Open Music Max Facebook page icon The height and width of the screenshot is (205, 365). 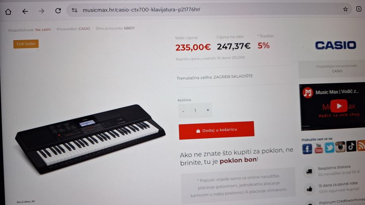coord(307,149)
